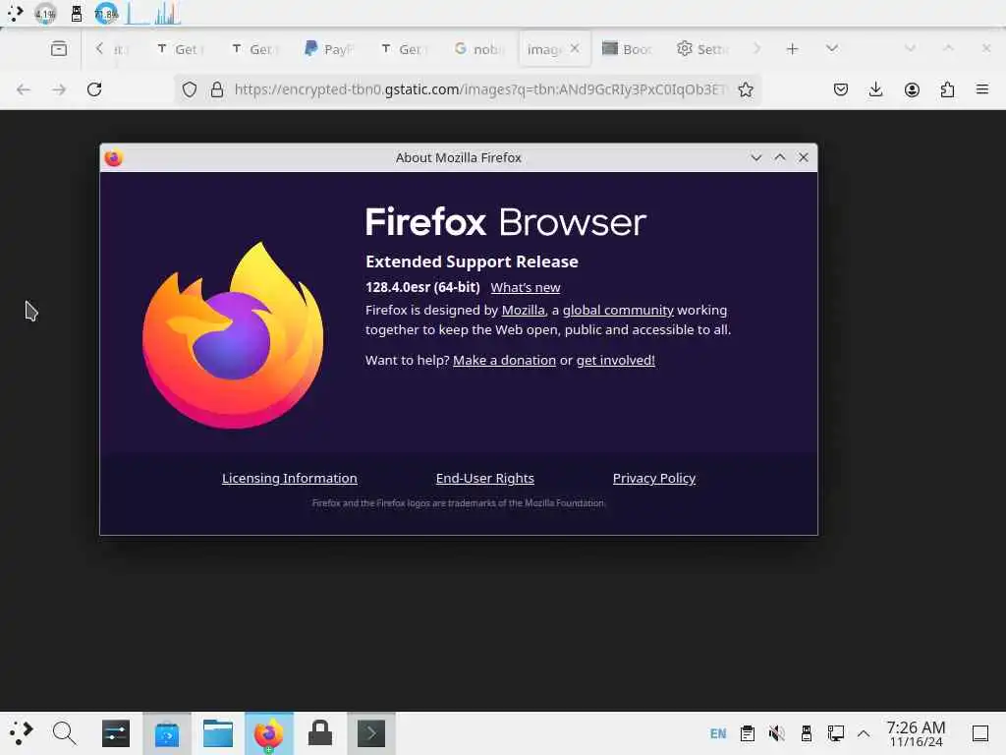Expand hidden system tray icons arrow
The width and height of the screenshot is (1006, 755).
point(864,733)
